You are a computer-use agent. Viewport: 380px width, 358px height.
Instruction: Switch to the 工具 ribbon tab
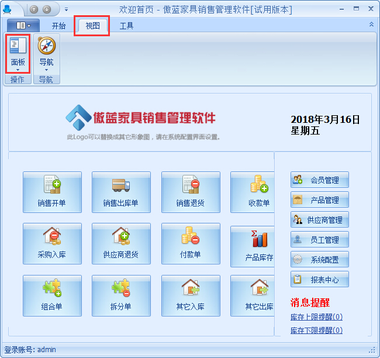click(x=126, y=26)
